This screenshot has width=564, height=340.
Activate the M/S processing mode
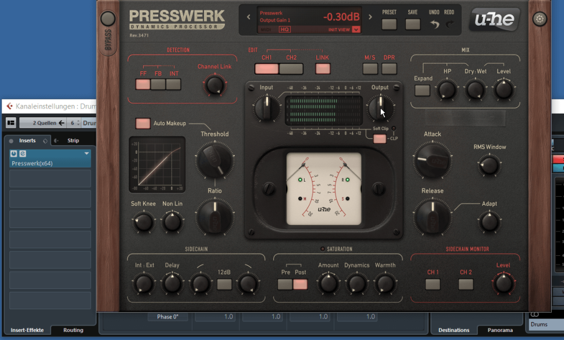(x=370, y=68)
